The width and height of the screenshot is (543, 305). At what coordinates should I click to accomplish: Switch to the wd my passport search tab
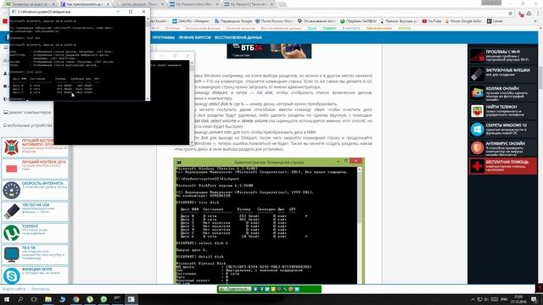click(138, 4)
